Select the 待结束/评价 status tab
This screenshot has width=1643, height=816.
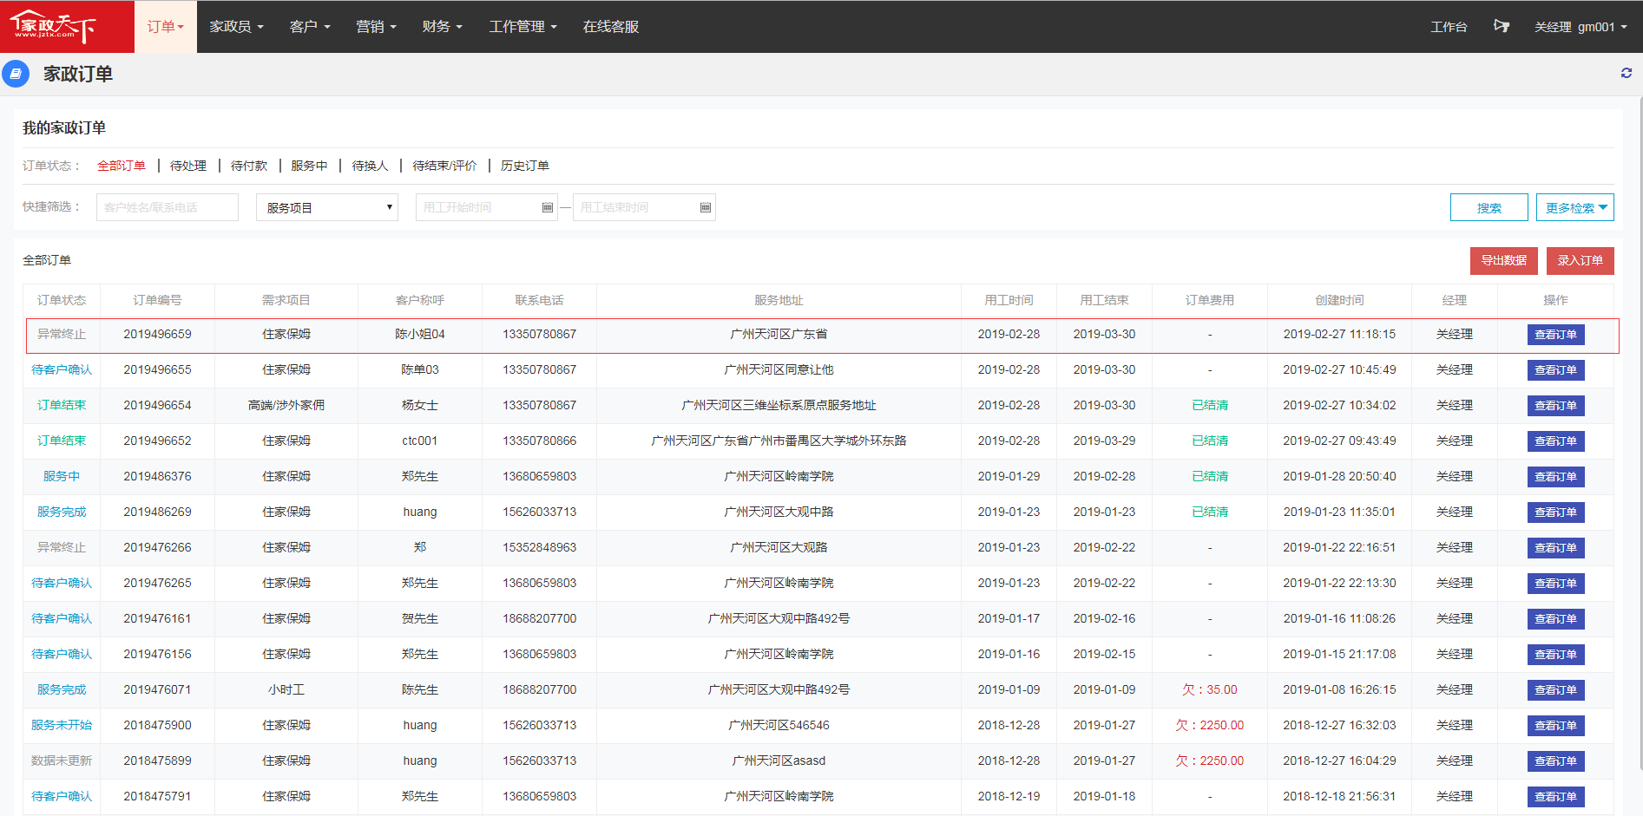pyautogui.click(x=444, y=166)
